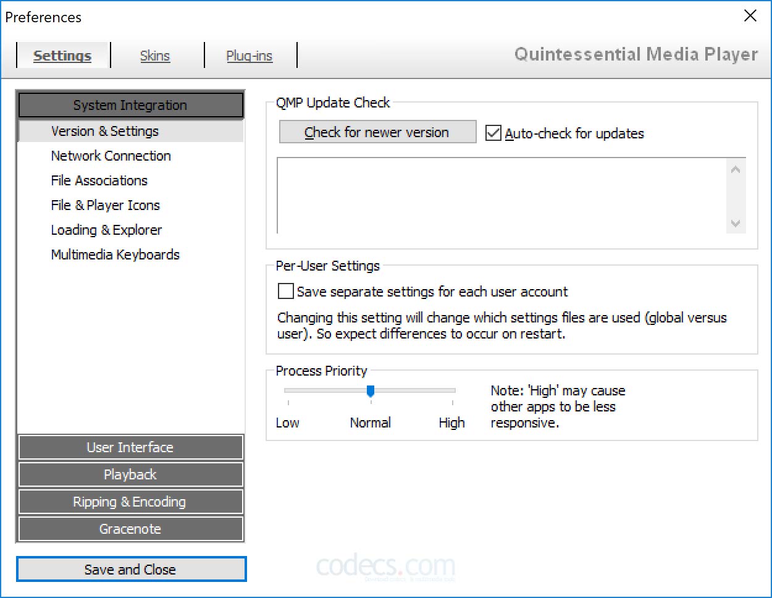Switch to the Settings tab
This screenshot has width=772, height=598.
[x=62, y=56]
